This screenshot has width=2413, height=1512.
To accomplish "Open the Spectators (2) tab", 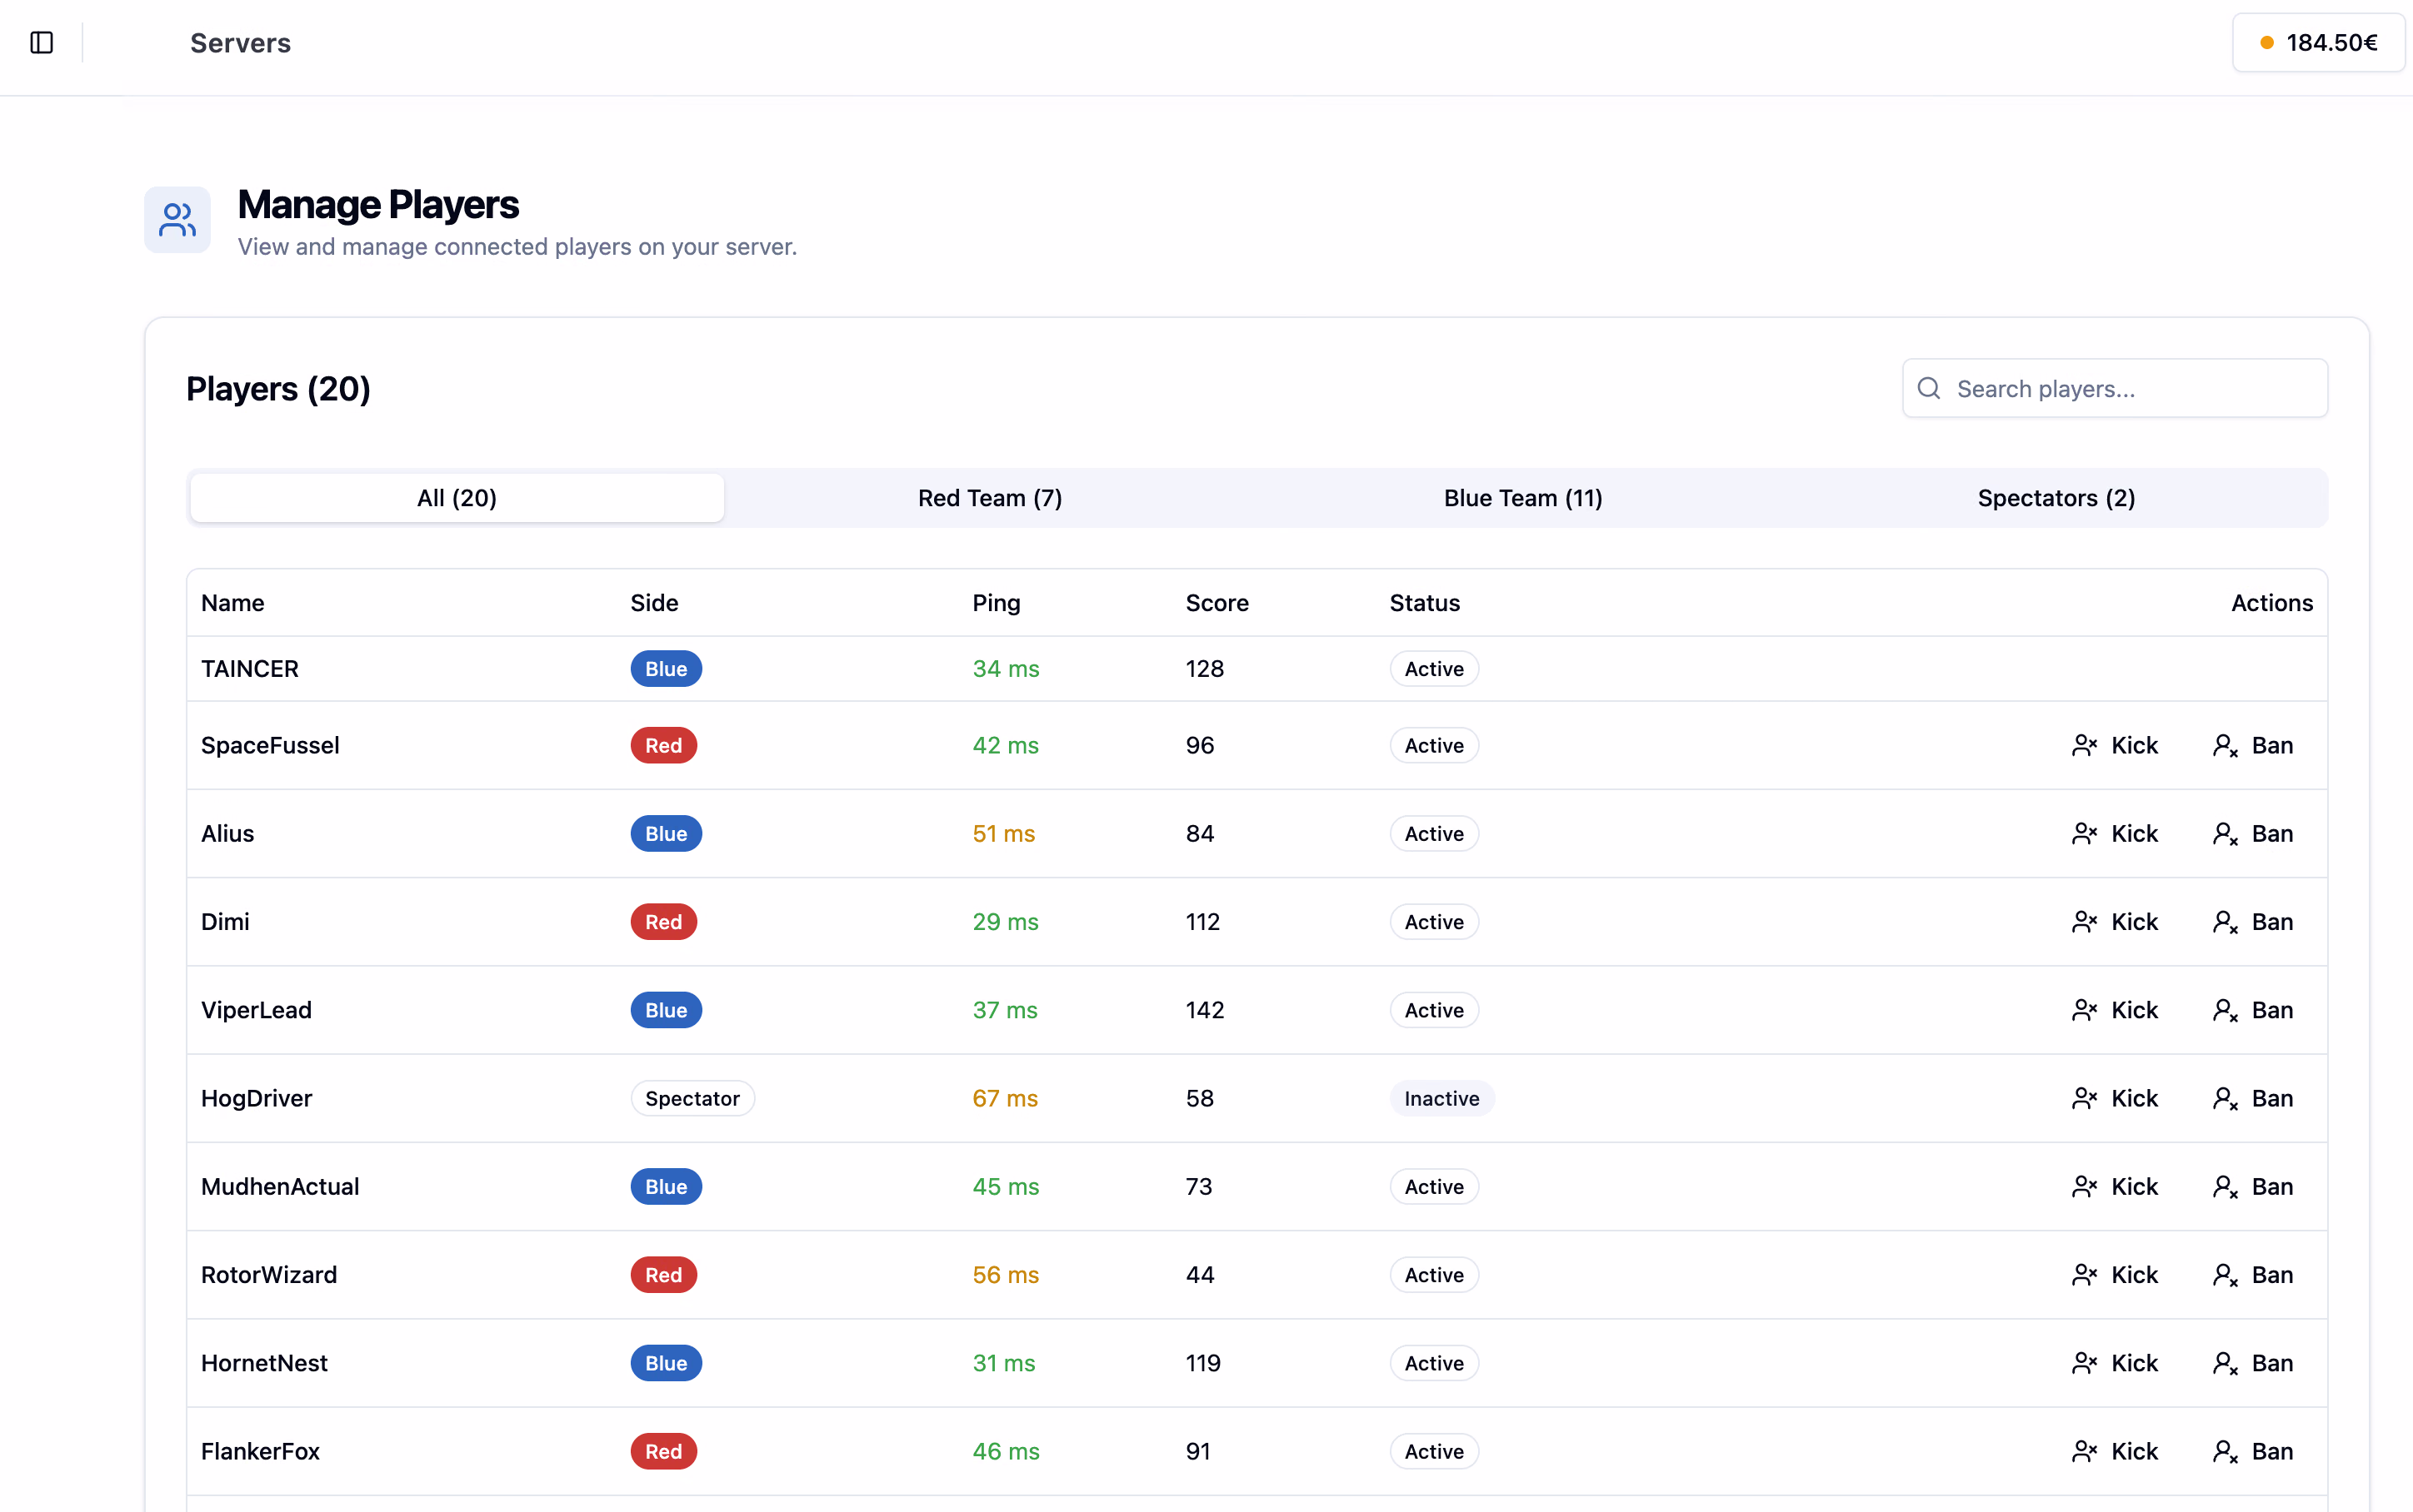I will tap(2056, 498).
